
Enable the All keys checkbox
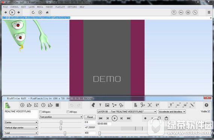pos(68,112)
